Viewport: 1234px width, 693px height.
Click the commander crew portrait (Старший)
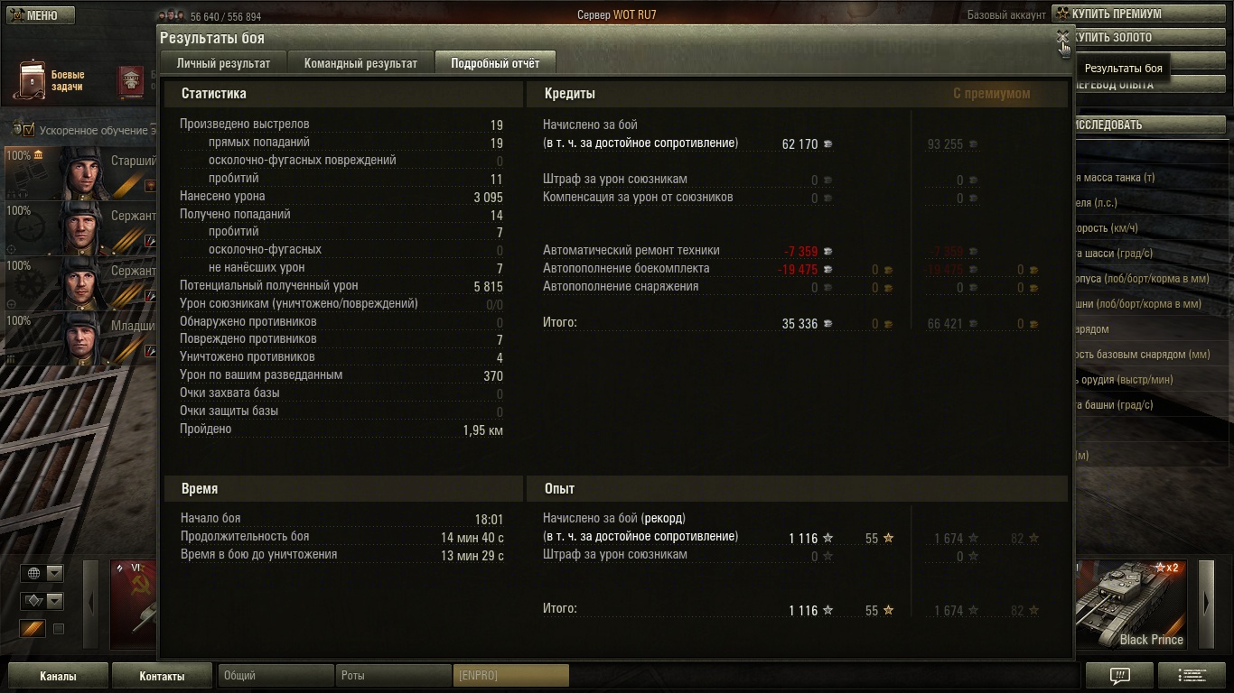79,172
